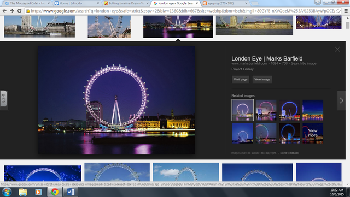Open the second bottom-row result with blue sky
Image resolution: width=350 pixels, height=197 pixels.
[x=117, y=172]
